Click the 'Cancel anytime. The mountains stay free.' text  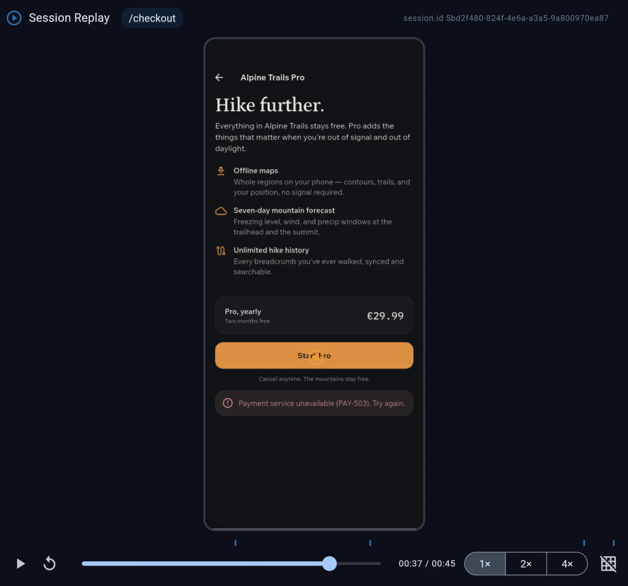tap(314, 379)
